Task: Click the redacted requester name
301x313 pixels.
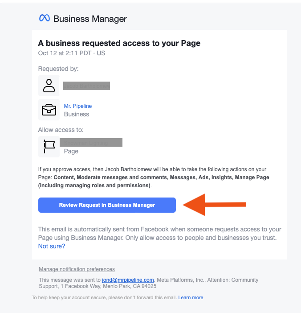Action: tap(86, 86)
